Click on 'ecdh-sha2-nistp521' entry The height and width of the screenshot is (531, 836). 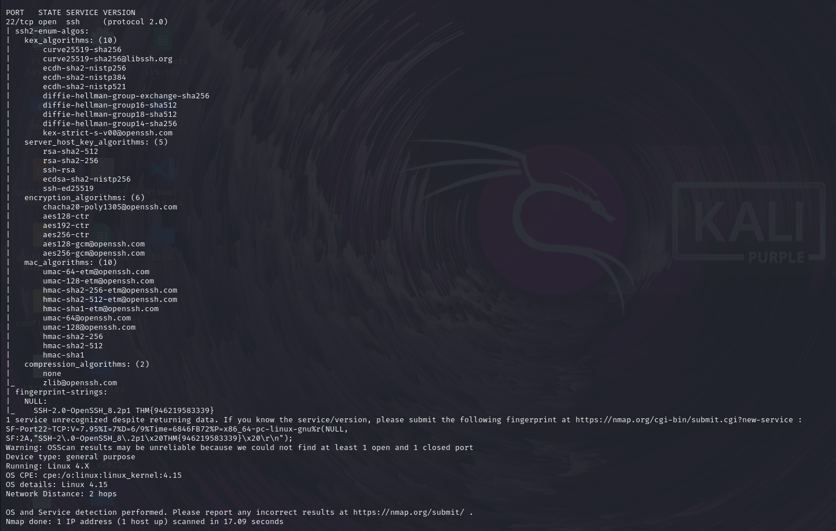[x=85, y=87]
